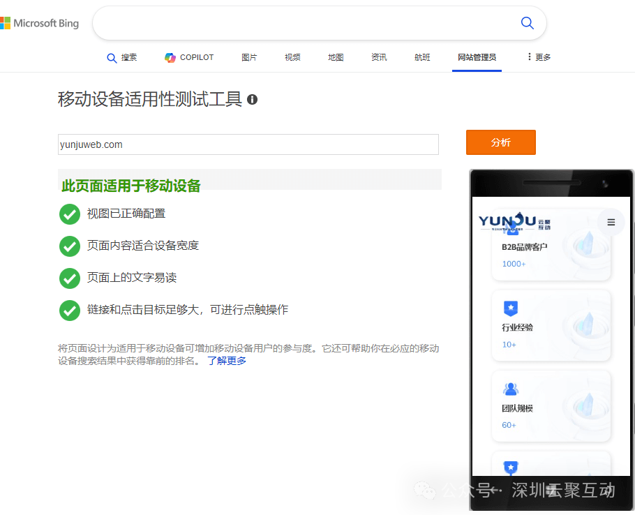Open the 搜索 tab

coord(122,57)
